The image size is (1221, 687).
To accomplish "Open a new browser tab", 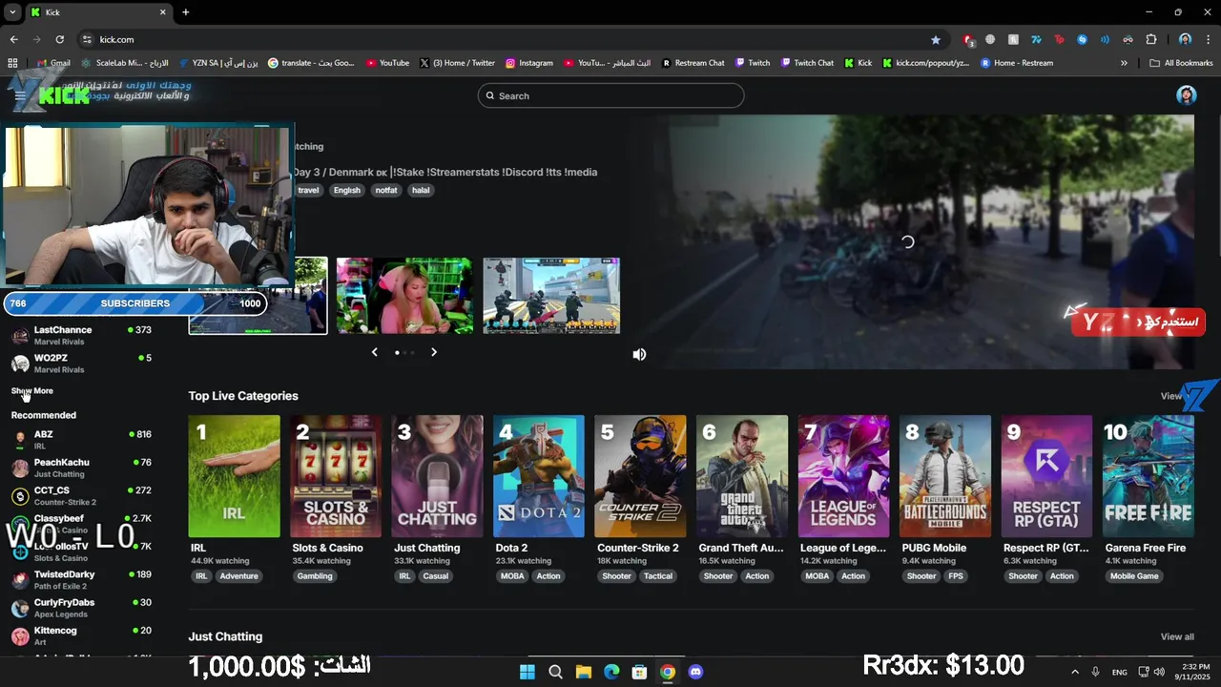I will pyautogui.click(x=185, y=12).
